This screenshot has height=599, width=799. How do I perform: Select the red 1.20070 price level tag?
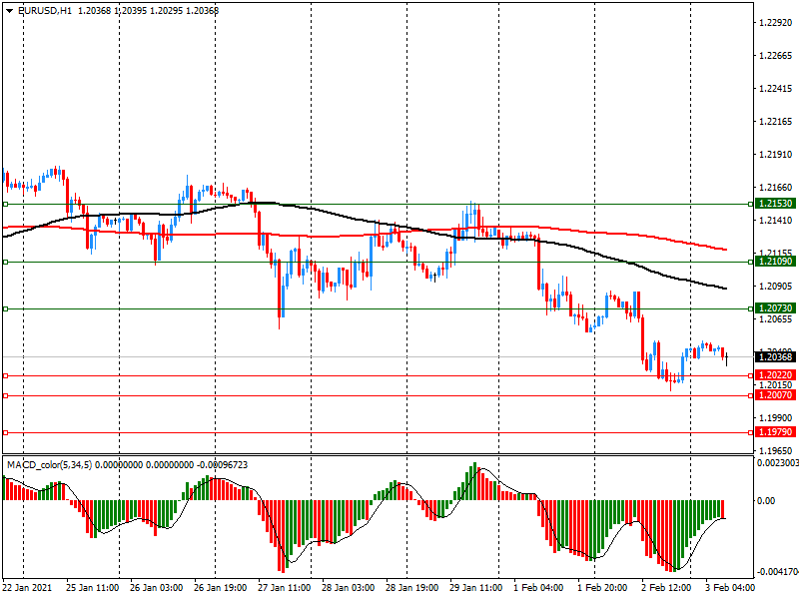pyautogui.click(x=775, y=395)
